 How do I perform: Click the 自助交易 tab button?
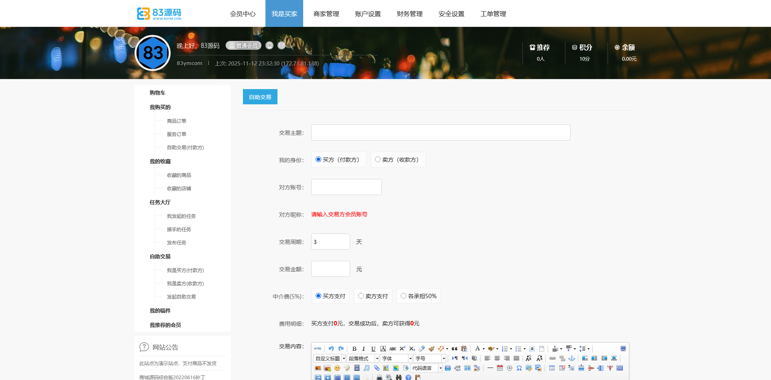coord(260,97)
